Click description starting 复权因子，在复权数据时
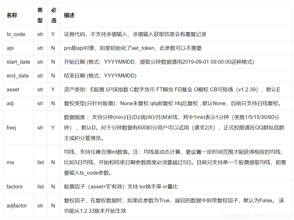 coord(174,206)
